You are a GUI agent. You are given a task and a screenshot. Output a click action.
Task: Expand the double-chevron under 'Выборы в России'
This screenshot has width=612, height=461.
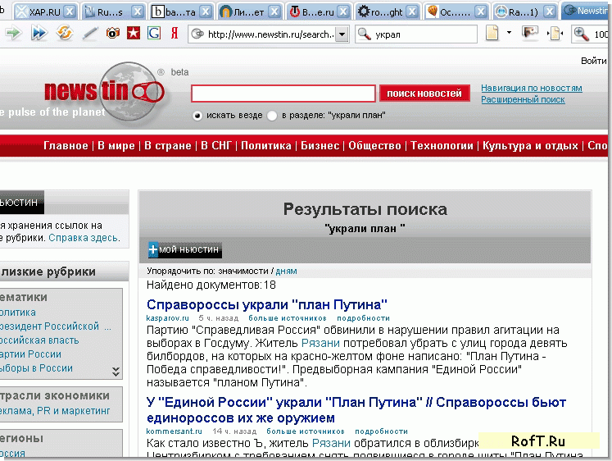(116, 372)
